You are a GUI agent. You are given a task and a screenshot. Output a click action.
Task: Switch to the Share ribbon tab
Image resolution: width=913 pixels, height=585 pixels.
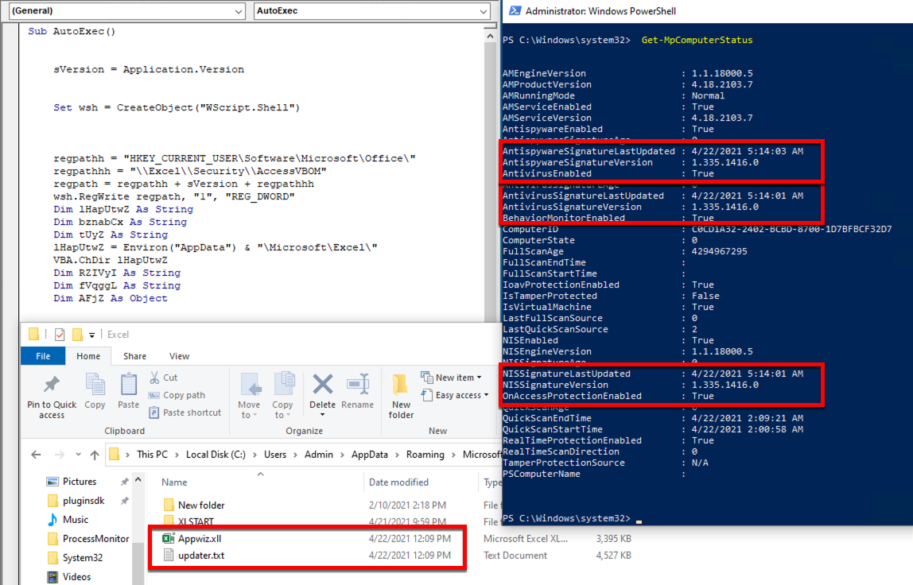[134, 356]
